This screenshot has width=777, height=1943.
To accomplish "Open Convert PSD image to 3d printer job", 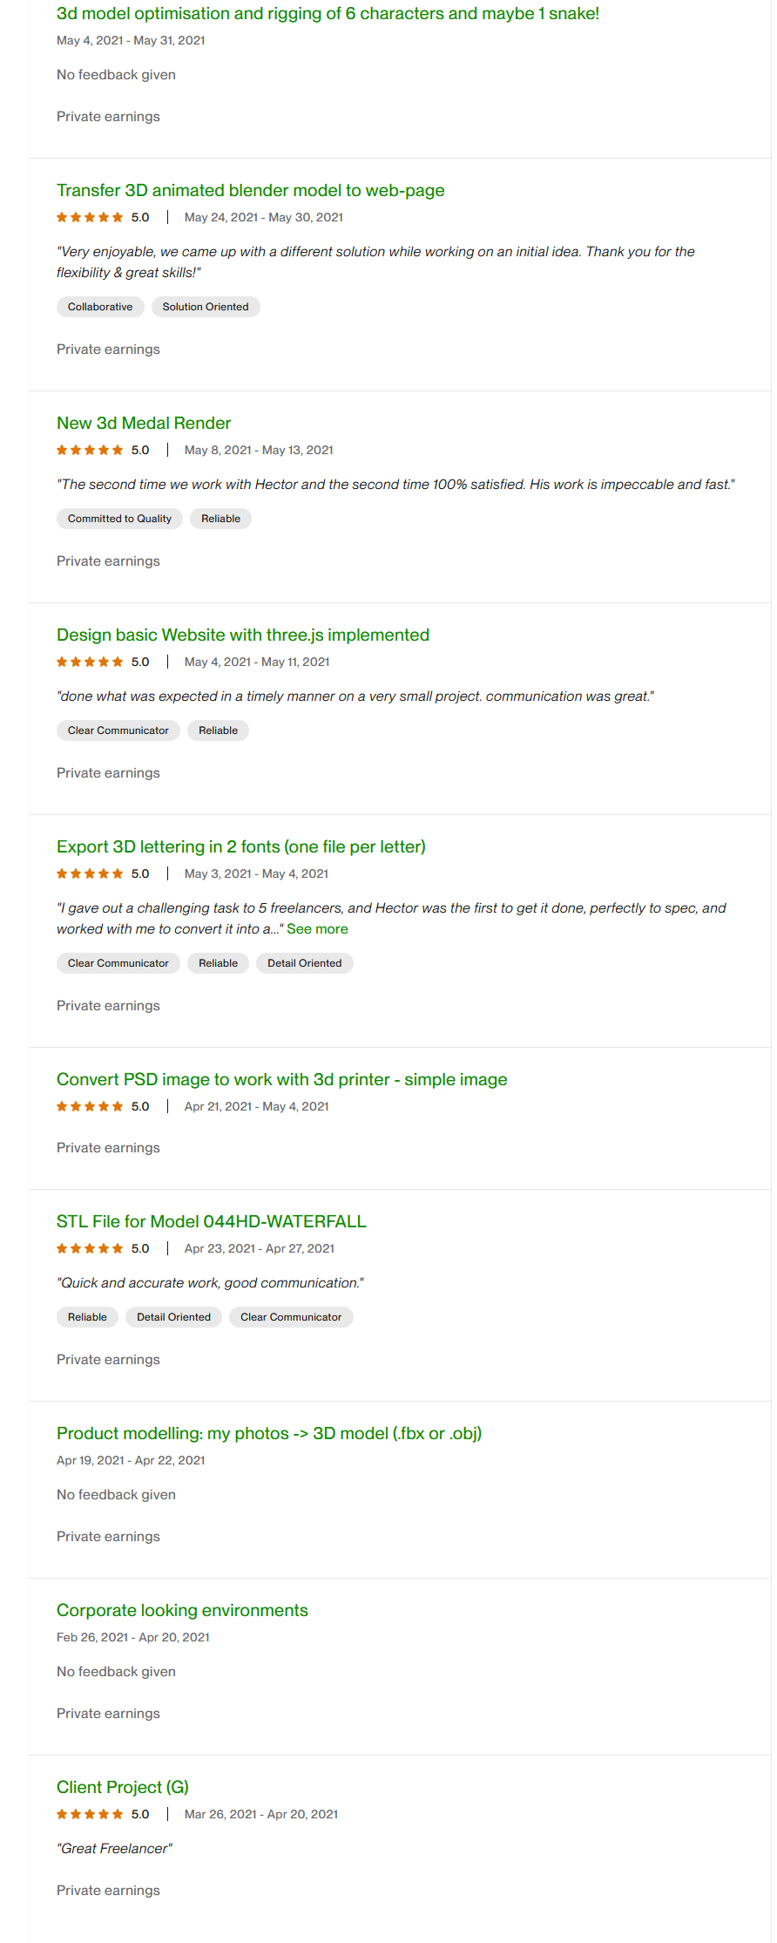I will [281, 1080].
